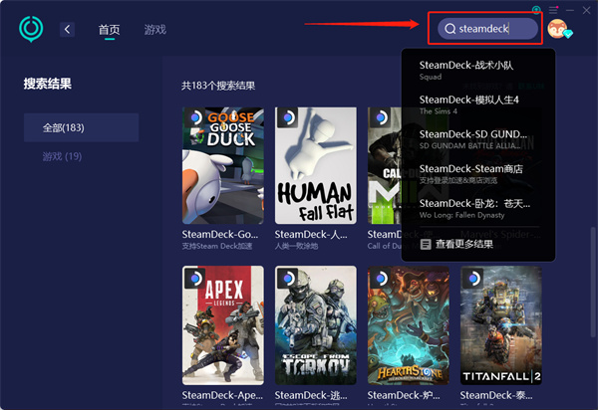598x410 pixels.
Task: Minimize the window from title bar
Action: point(570,10)
